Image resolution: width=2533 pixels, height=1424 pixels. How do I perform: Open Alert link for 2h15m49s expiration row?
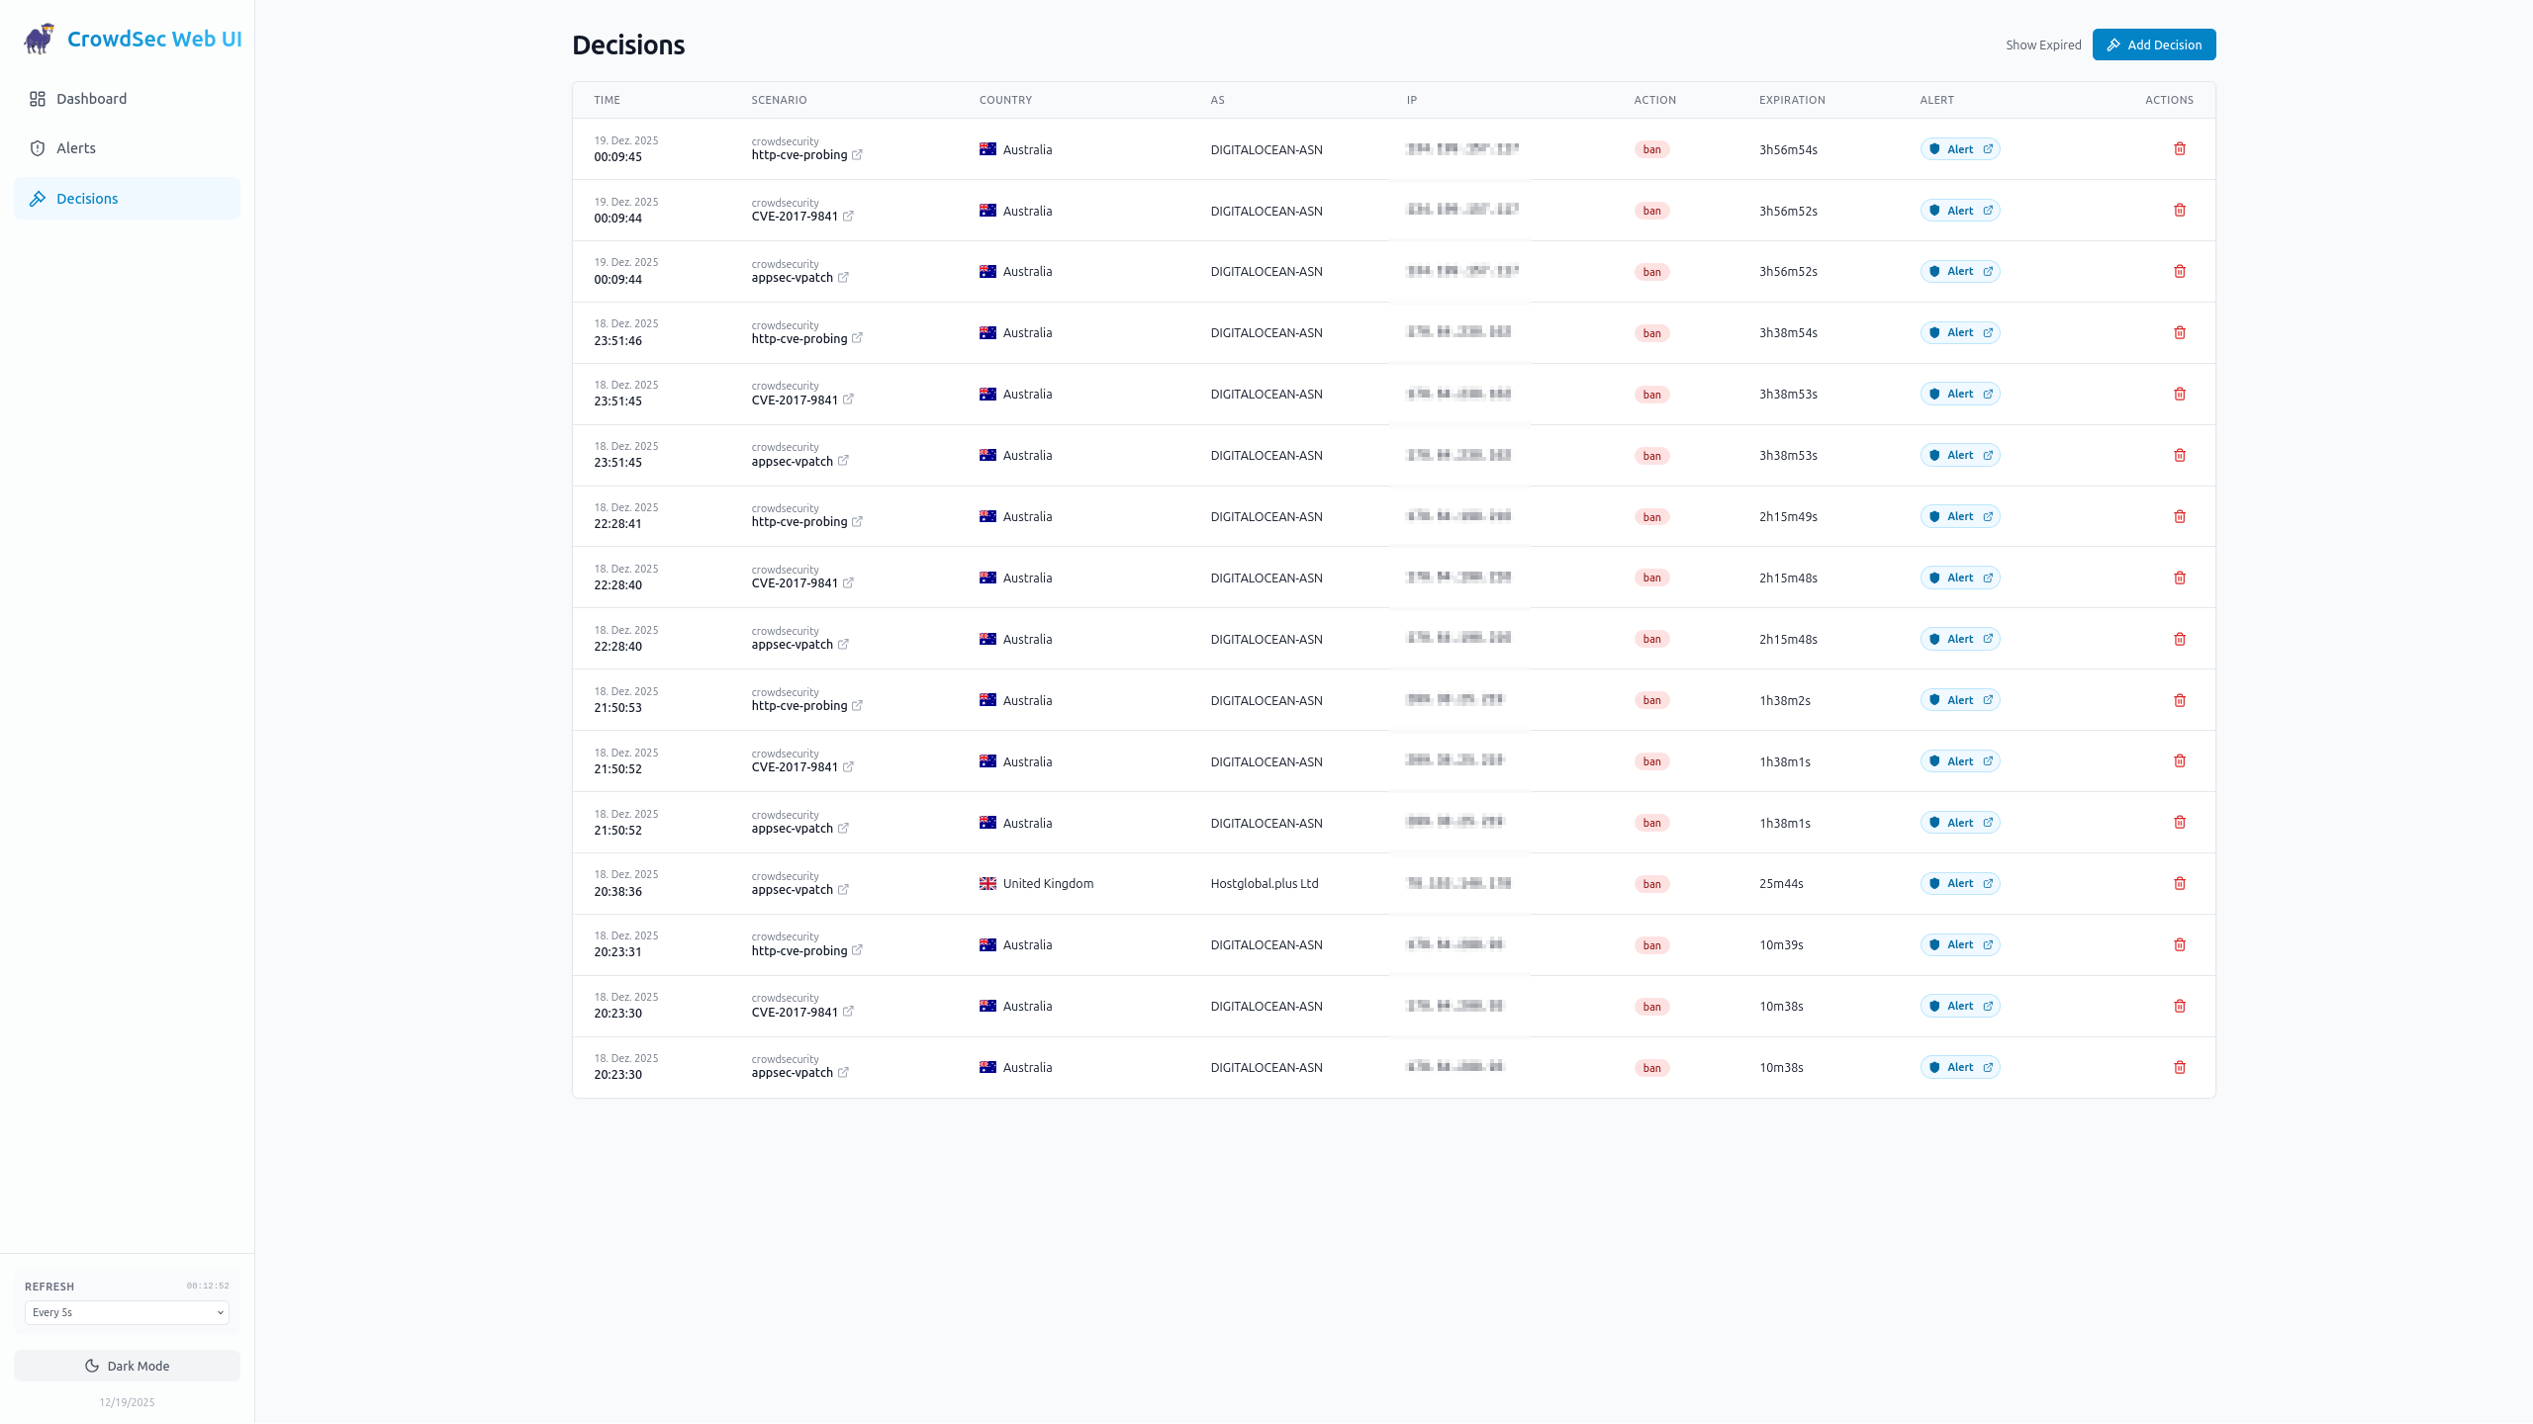click(x=1959, y=517)
